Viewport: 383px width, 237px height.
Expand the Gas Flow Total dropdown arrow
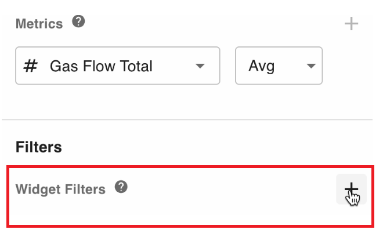pos(200,66)
